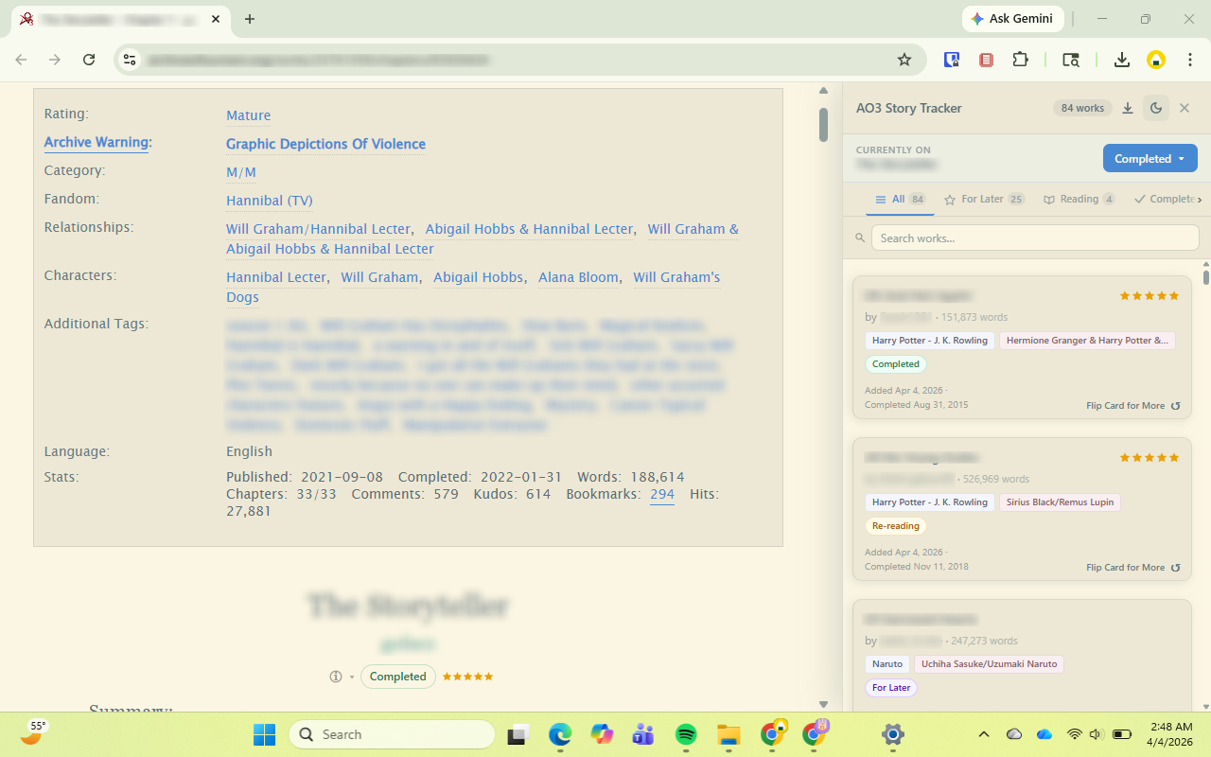Screen dimensions: 1211x757
Task: Open a new browser tab
Action: (x=250, y=19)
